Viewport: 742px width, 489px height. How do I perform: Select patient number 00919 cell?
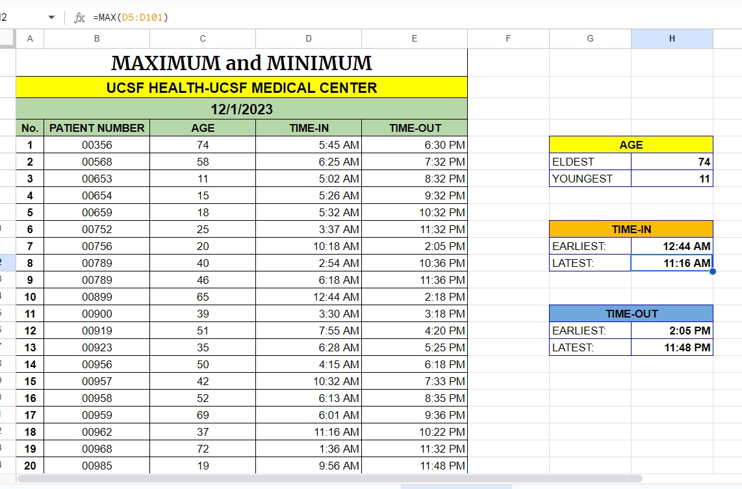click(97, 331)
